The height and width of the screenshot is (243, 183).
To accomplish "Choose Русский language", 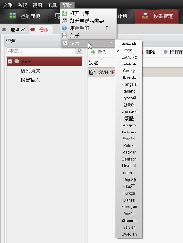I will (128, 98).
